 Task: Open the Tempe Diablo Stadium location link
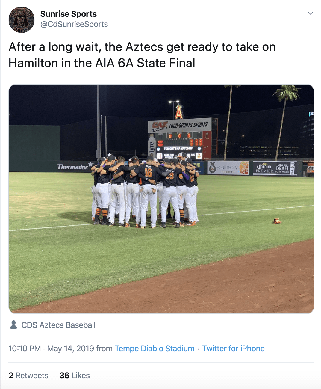[155, 349]
